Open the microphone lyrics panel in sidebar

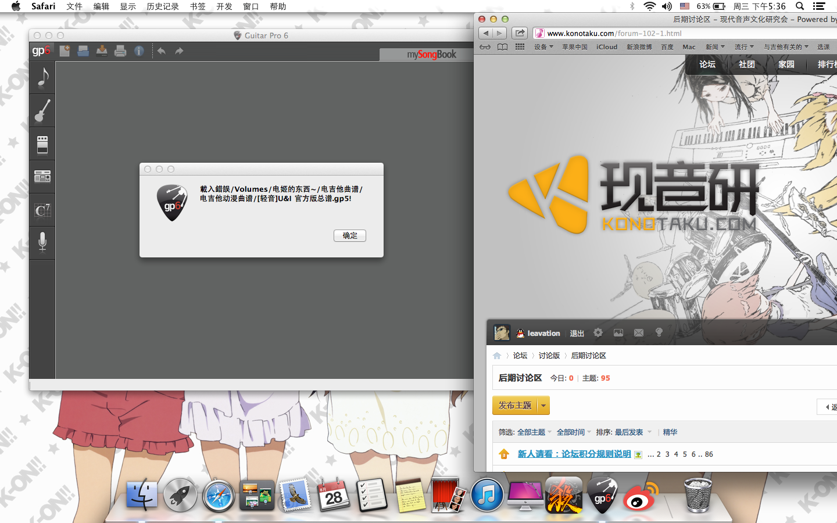pos(42,243)
